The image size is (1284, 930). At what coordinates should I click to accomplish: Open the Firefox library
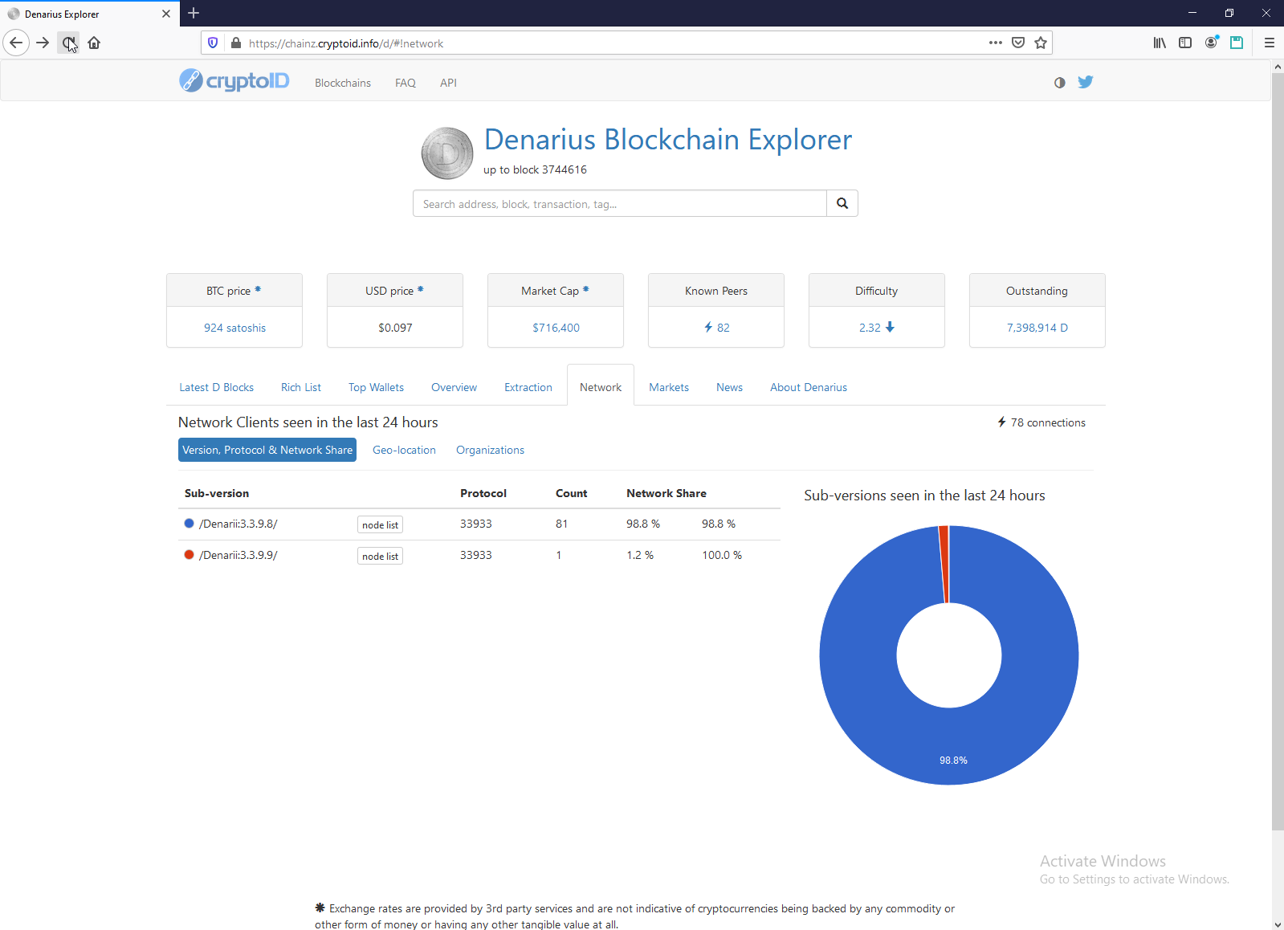(1160, 43)
